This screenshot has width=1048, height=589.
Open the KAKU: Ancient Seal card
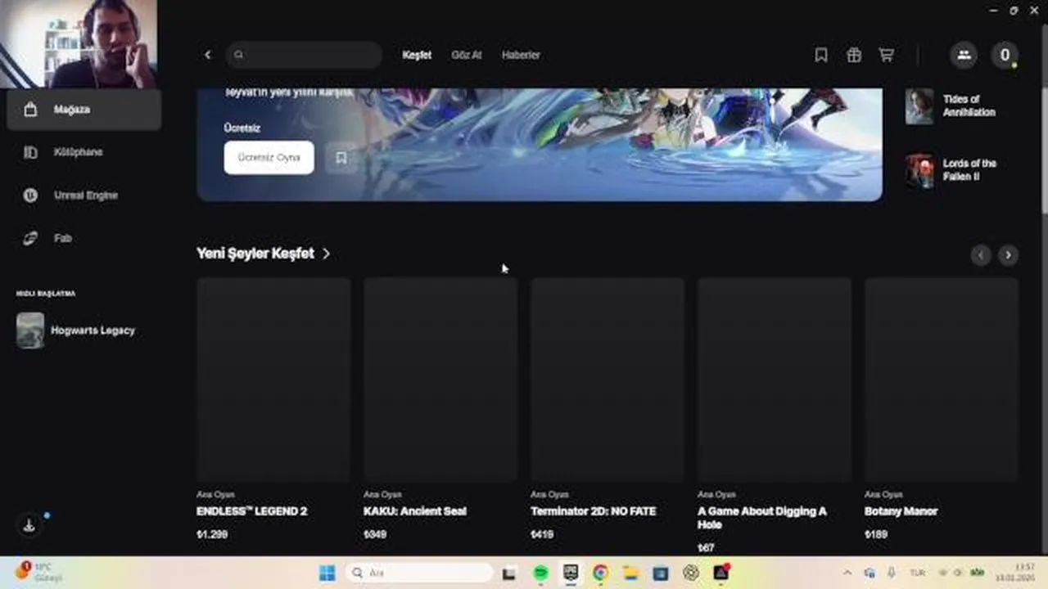click(440, 409)
